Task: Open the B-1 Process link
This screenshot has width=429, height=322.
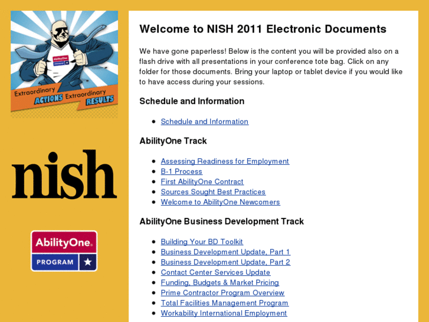Action: coord(181,171)
